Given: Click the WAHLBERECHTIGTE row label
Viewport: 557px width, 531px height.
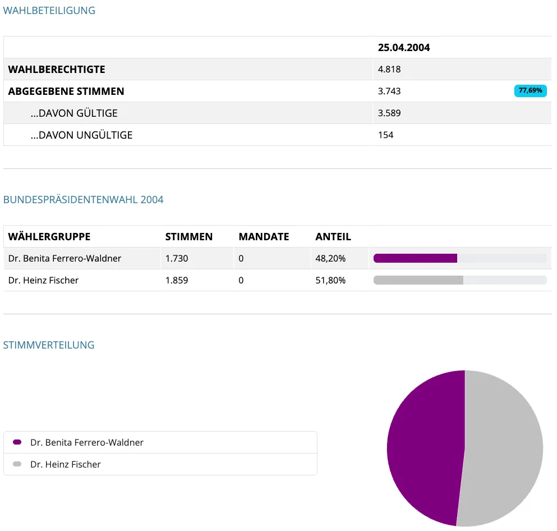Looking at the screenshot, I should tap(57, 69).
